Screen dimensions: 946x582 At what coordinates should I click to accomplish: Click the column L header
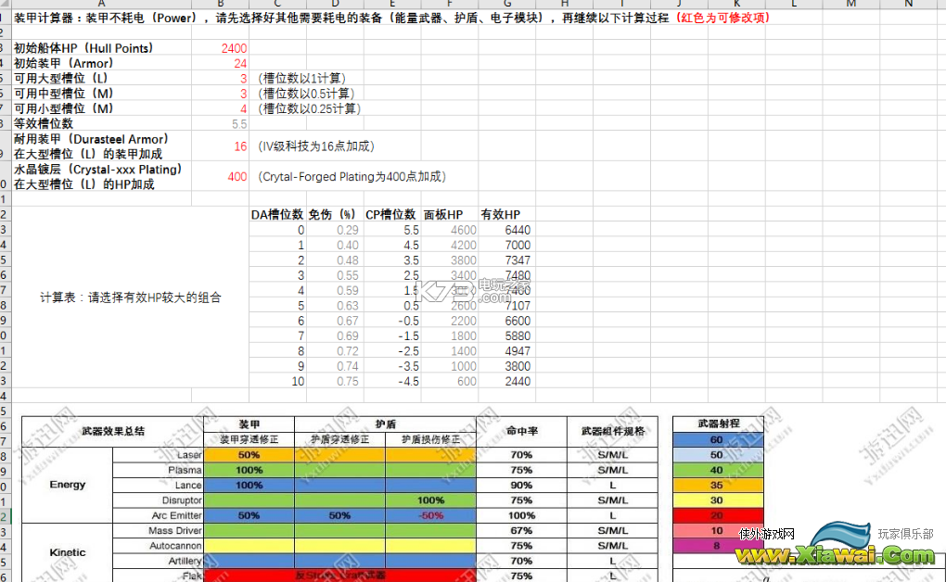pos(793,4)
